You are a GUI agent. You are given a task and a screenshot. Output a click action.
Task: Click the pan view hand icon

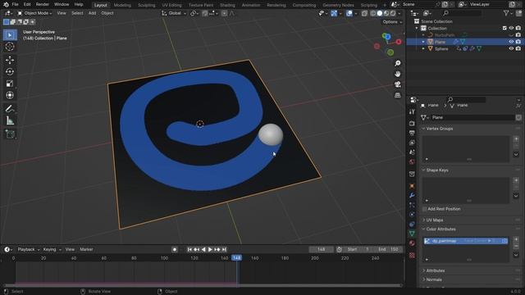coord(397,74)
